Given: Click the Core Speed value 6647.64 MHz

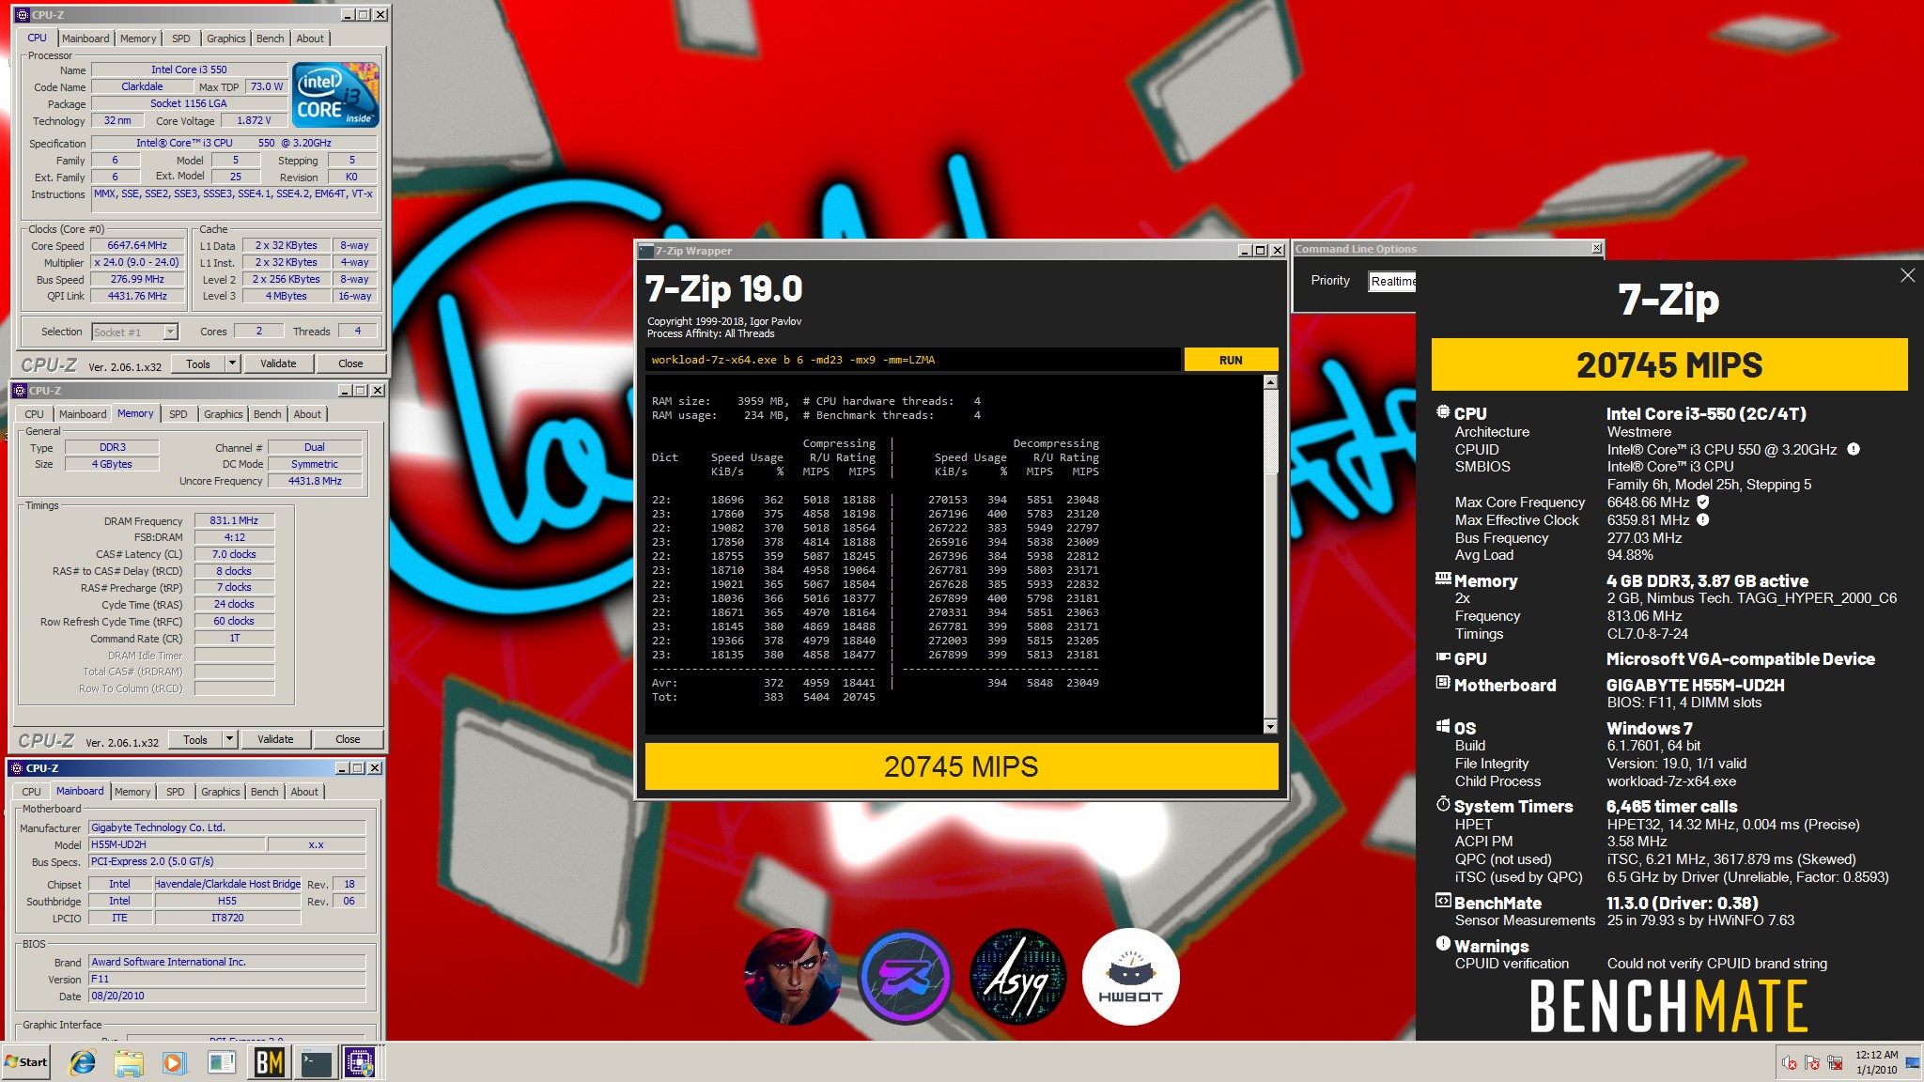Looking at the screenshot, I should 137,245.
